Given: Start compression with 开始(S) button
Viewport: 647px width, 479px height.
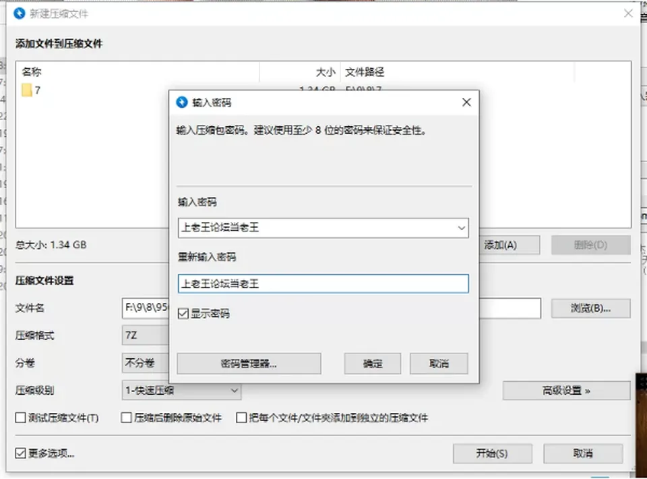Looking at the screenshot, I should pyautogui.click(x=492, y=453).
